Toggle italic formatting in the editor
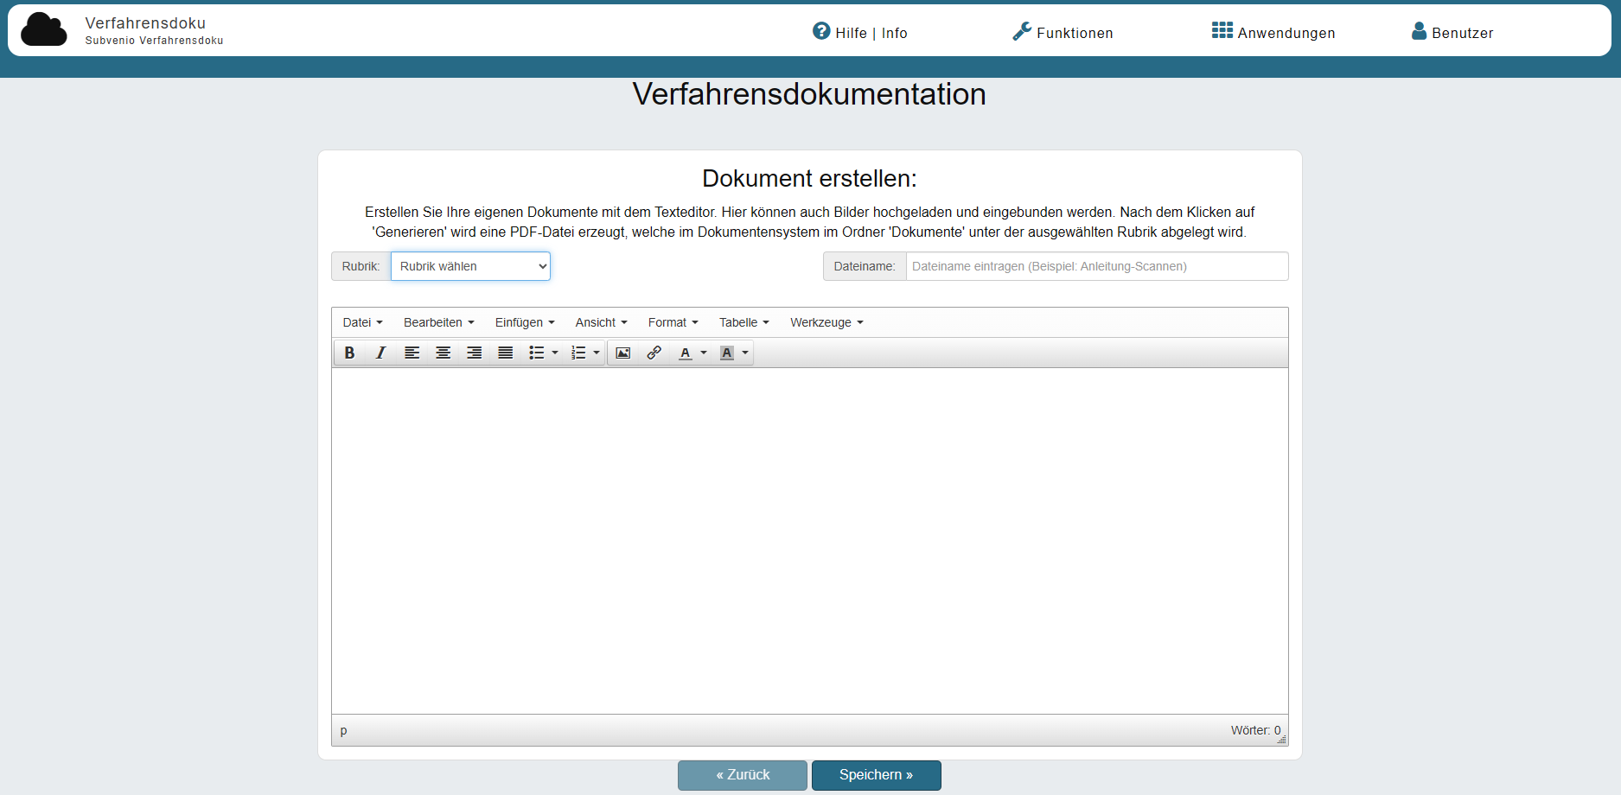Viewport: 1621px width, 795px height. (380, 353)
